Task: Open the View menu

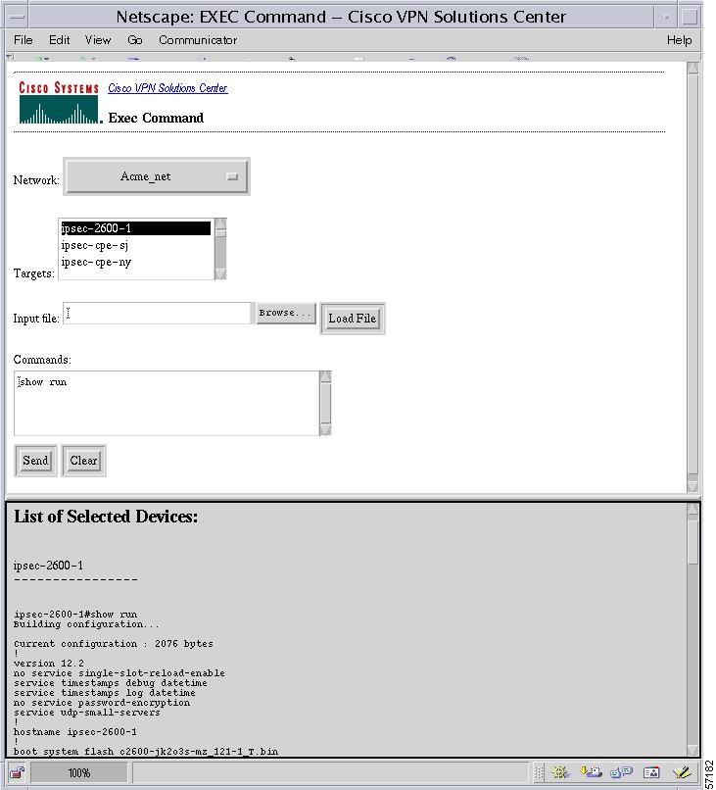Action: (x=98, y=40)
